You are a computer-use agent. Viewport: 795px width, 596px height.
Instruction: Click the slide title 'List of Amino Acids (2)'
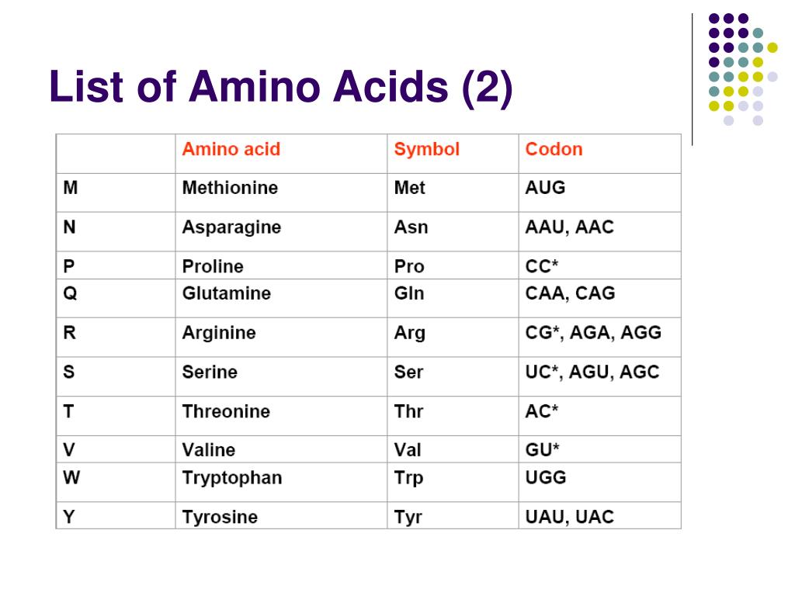[x=281, y=87]
